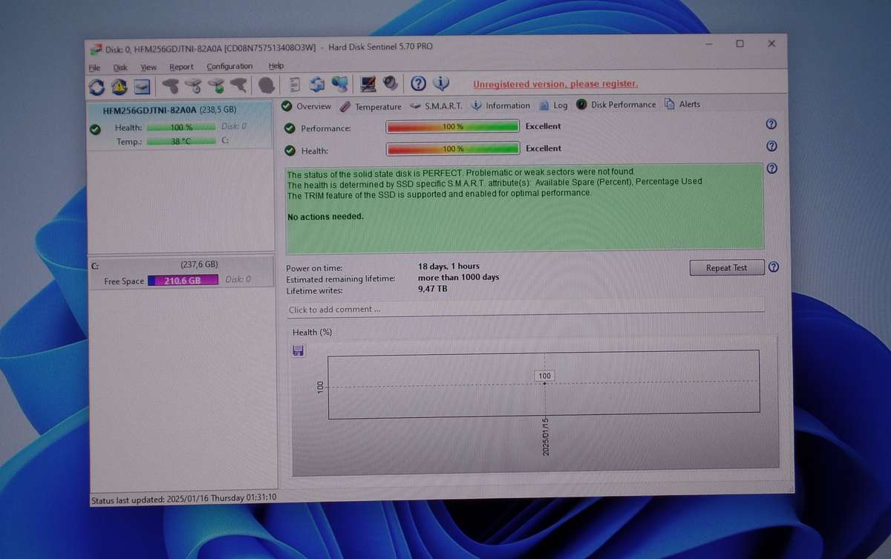Viewport: 891px width, 559px height.
Task: Open the problem report warning icon
Action: point(120,84)
